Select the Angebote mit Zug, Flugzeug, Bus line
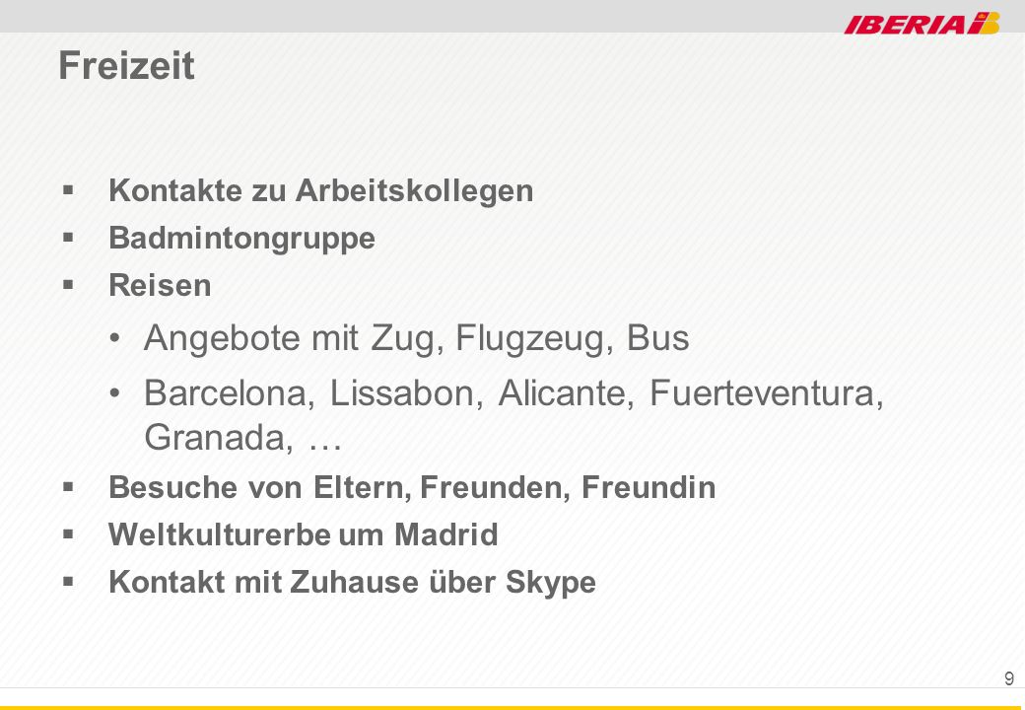The width and height of the screenshot is (1025, 710). [x=416, y=338]
